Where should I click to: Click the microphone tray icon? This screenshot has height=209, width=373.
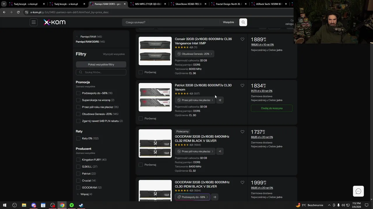(338, 205)
